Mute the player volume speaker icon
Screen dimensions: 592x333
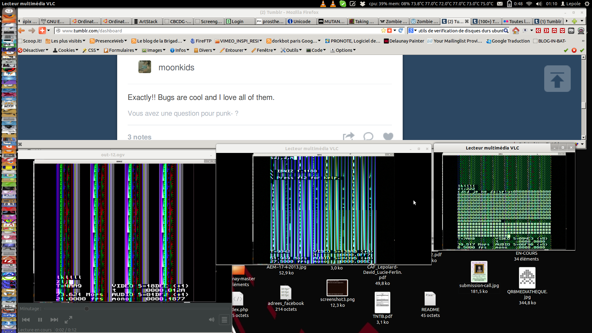tap(212, 320)
